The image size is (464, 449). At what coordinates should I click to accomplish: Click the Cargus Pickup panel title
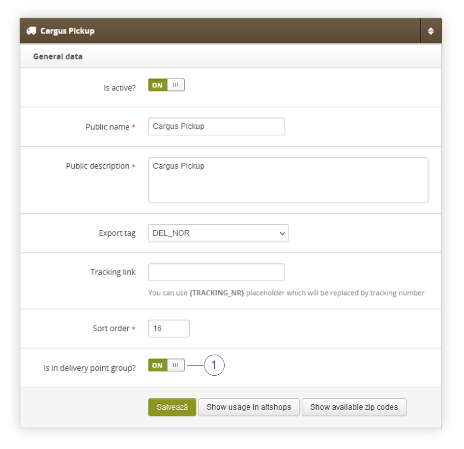coord(67,31)
